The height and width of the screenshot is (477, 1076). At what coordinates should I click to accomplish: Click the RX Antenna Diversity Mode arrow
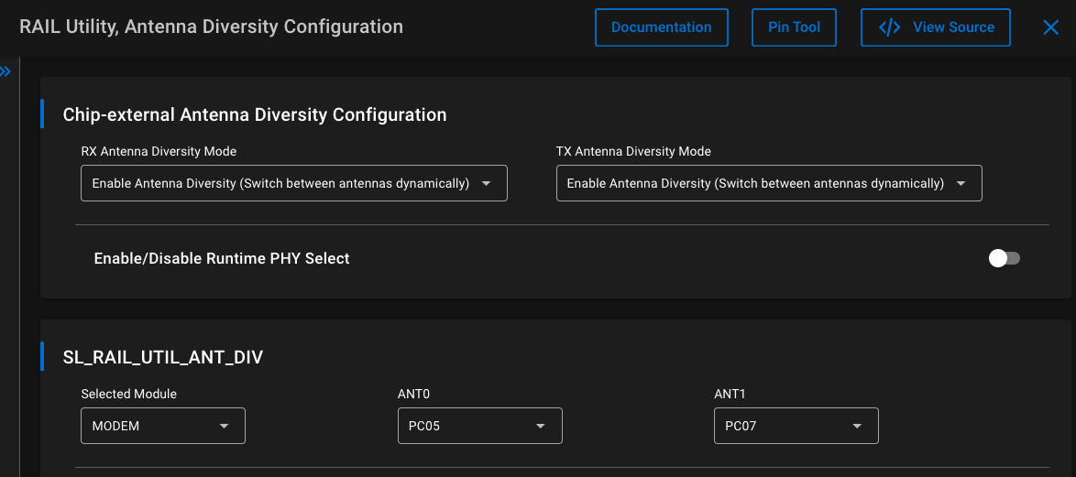[487, 183]
